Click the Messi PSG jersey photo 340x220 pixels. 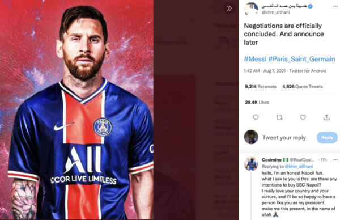pos(76,110)
